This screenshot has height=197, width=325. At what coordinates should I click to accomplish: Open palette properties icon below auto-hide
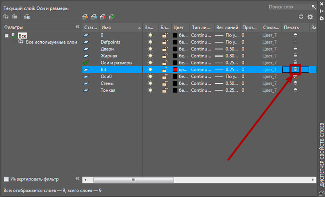tap(321, 18)
